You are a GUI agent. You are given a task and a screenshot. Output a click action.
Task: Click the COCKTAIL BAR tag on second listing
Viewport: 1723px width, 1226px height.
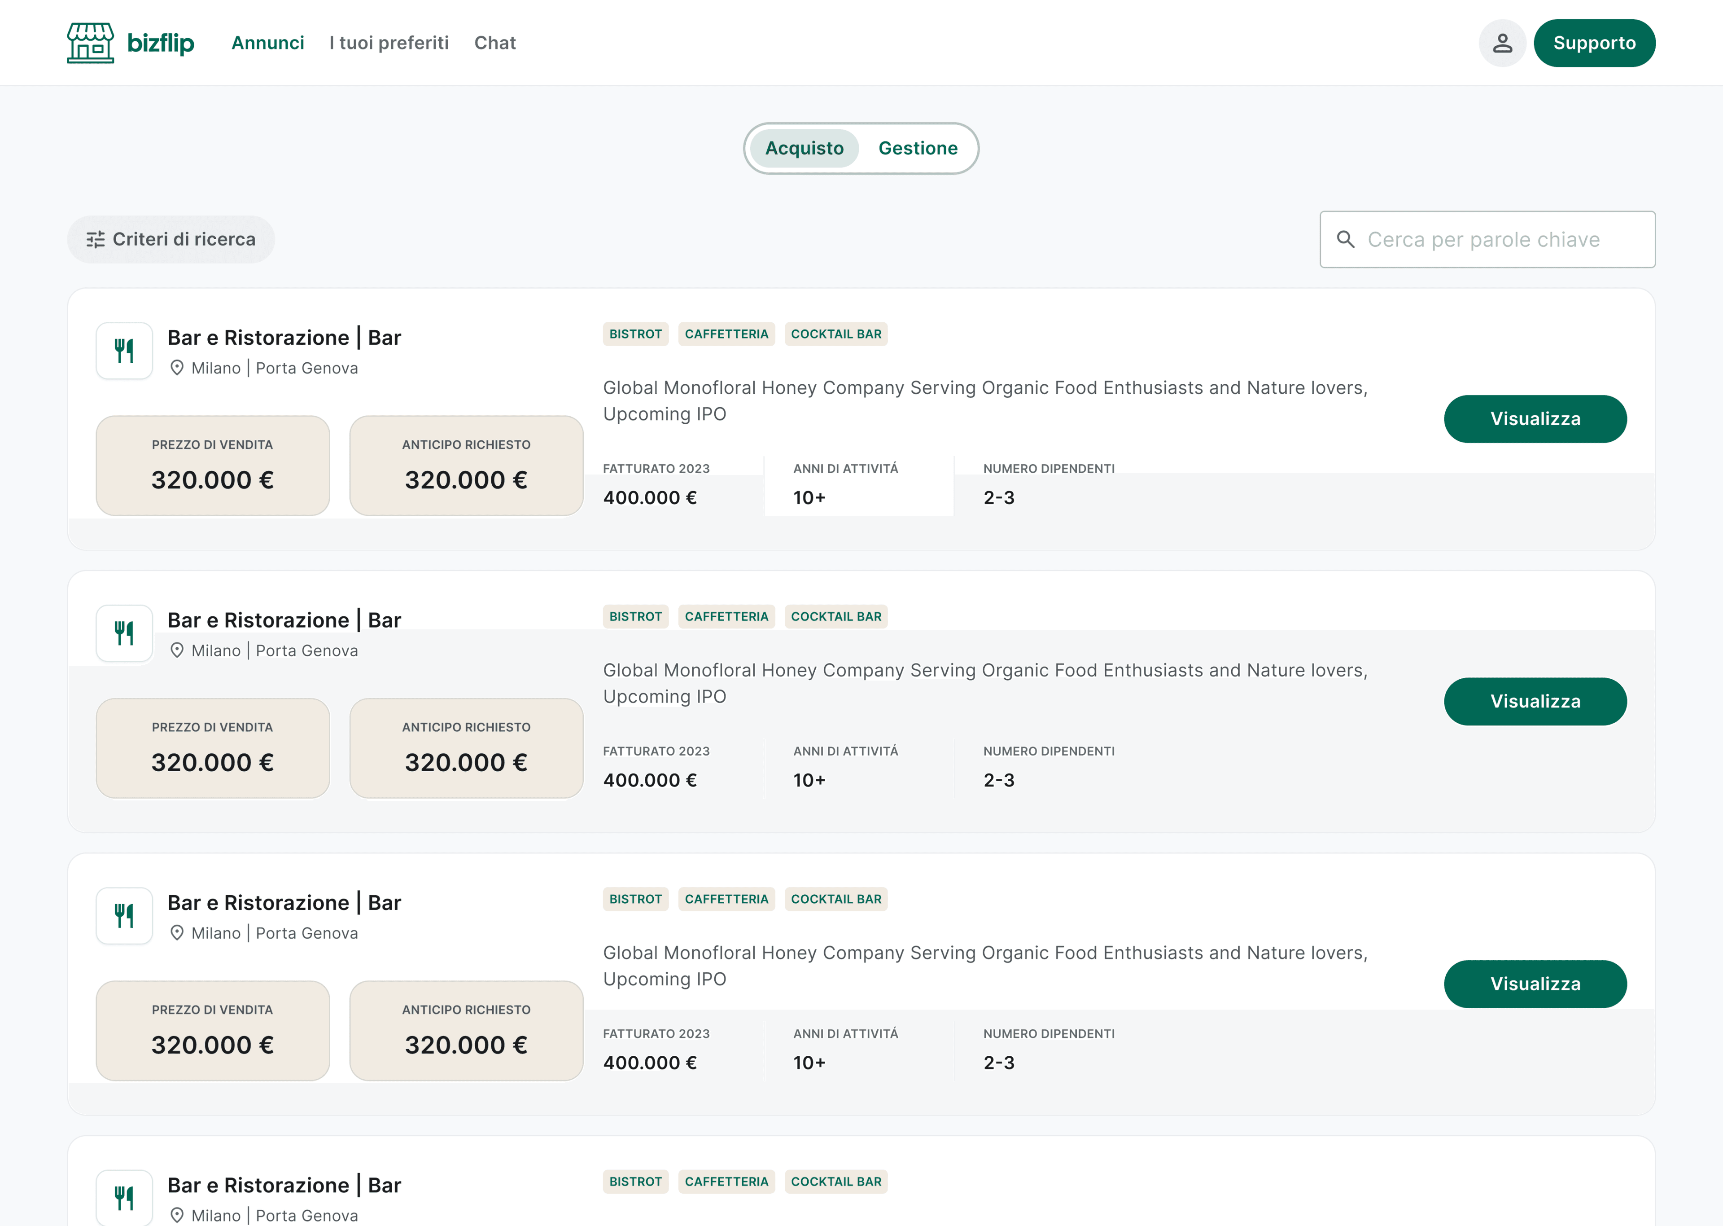(x=836, y=617)
